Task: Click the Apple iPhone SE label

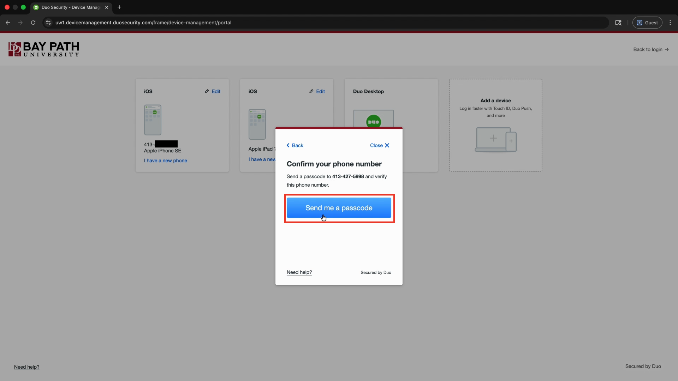Action: coord(162,151)
